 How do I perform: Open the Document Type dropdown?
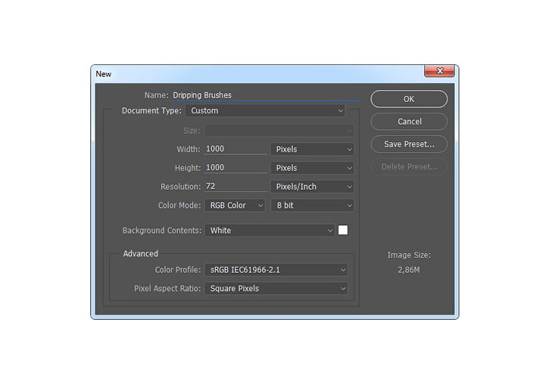coord(265,111)
